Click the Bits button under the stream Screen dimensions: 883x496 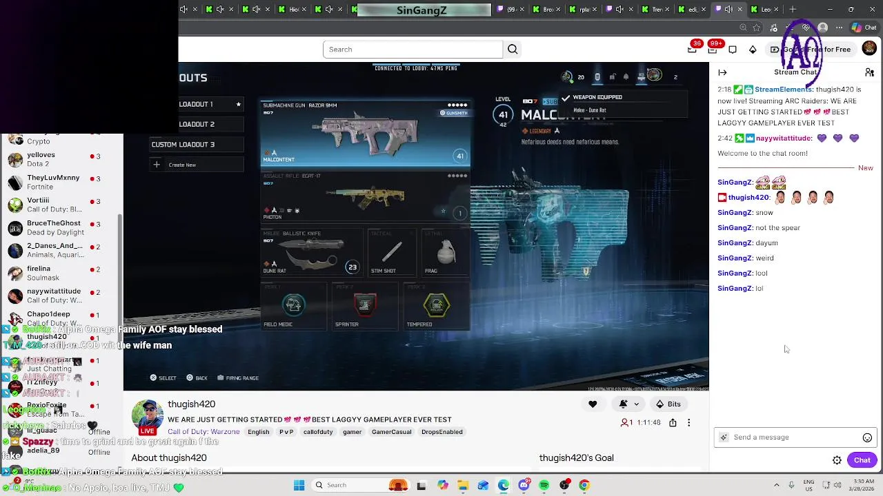(x=668, y=404)
